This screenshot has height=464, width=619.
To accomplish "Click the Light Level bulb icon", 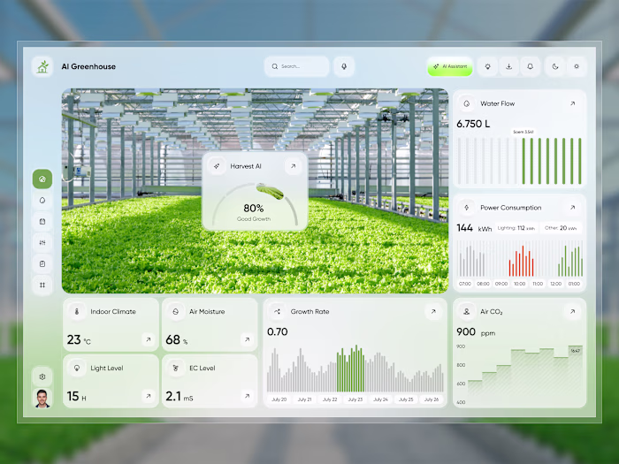I will coord(77,369).
